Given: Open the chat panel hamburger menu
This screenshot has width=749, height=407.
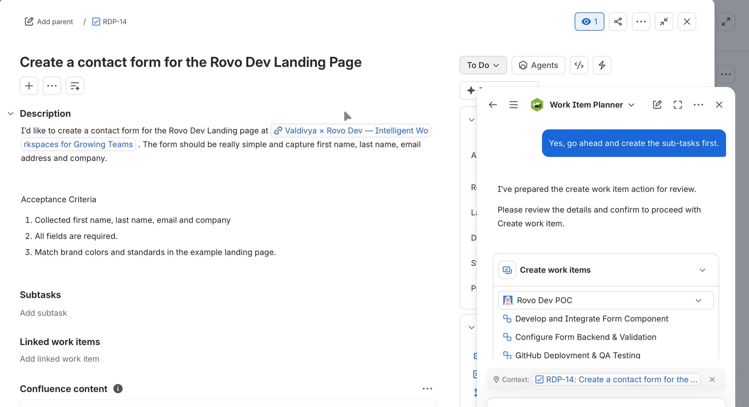Looking at the screenshot, I should click(x=513, y=105).
